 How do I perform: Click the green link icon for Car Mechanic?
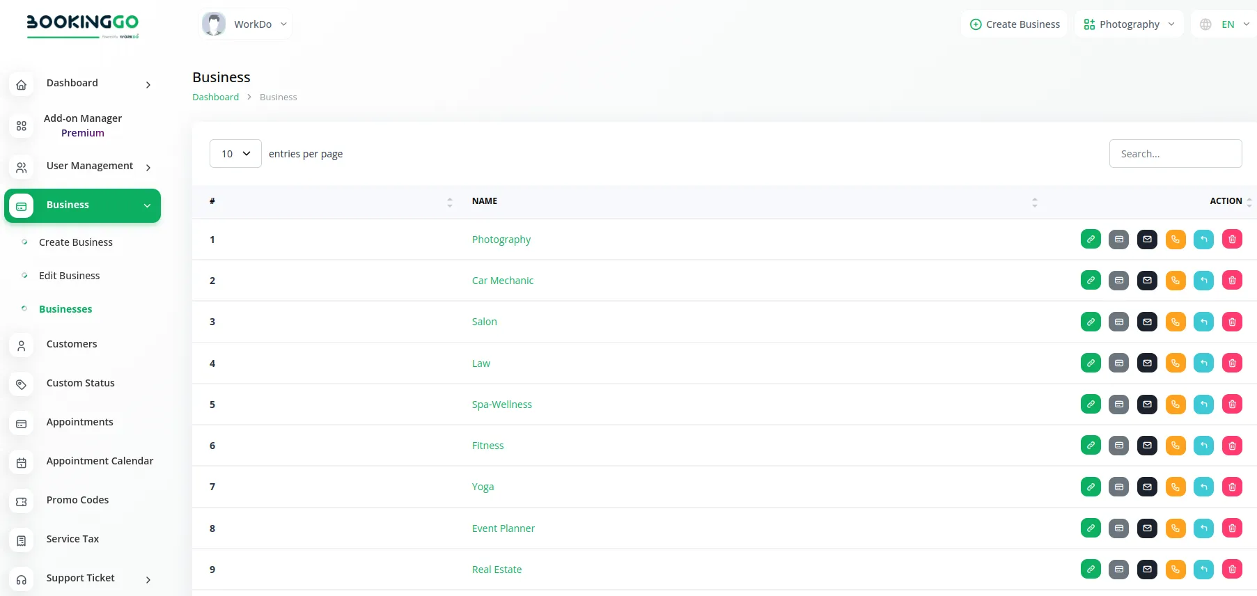pyautogui.click(x=1091, y=281)
